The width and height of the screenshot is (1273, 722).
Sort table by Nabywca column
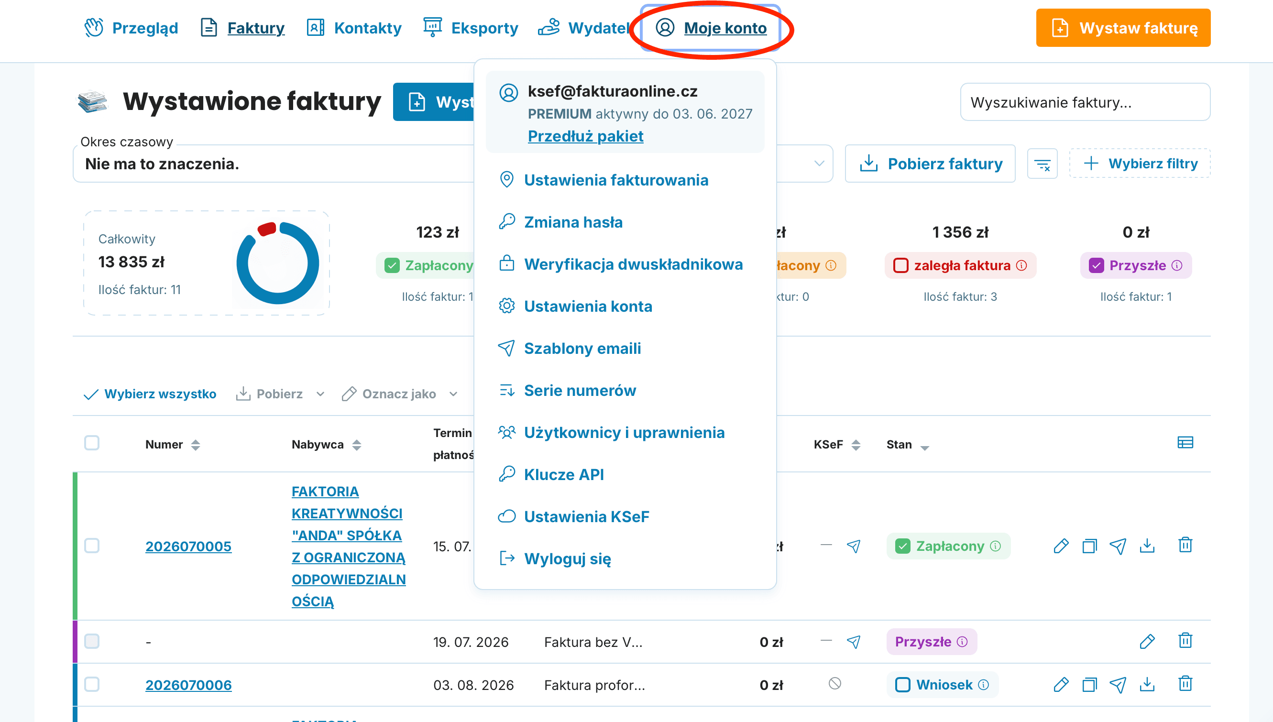pyautogui.click(x=357, y=445)
